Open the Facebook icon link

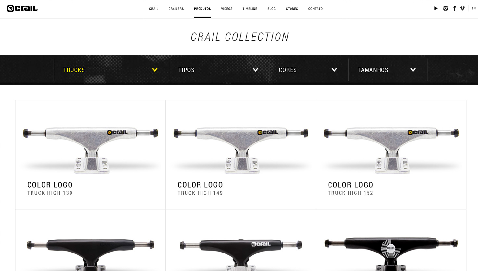pyautogui.click(x=454, y=8)
